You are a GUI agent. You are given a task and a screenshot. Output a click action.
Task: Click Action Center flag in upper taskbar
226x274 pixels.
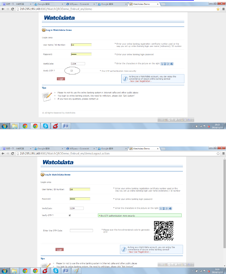[205, 126]
